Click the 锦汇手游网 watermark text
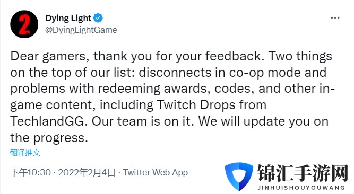Image resolution: width=354 pixels, height=194 pixels. pyautogui.click(x=303, y=173)
